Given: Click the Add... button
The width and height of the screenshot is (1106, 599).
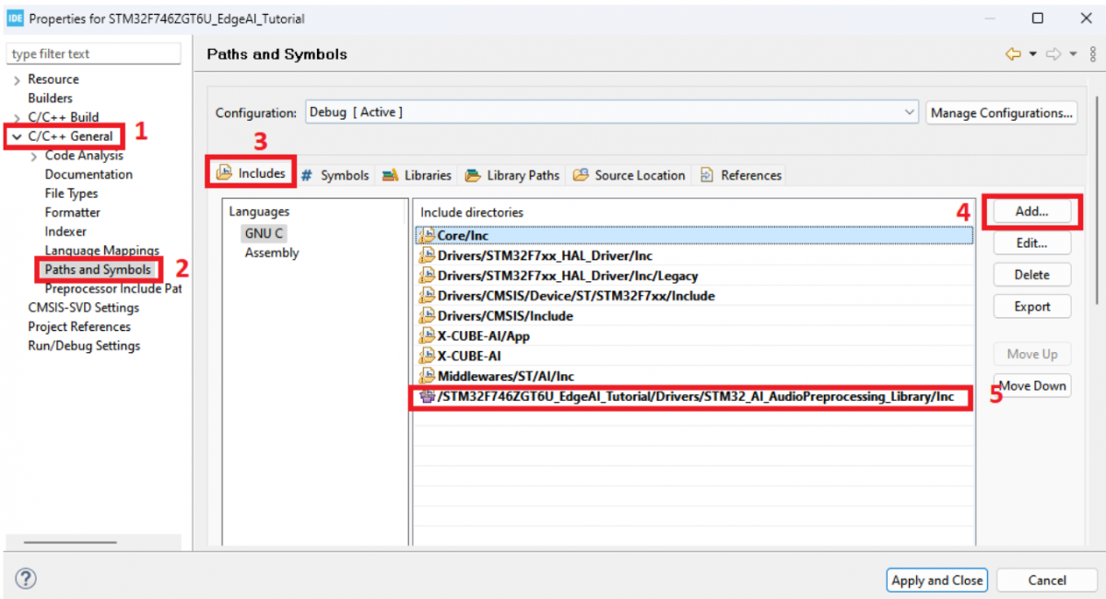Looking at the screenshot, I should point(1031,211).
